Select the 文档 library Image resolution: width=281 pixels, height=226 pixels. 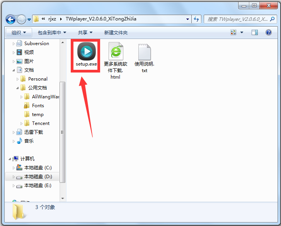click(29, 70)
